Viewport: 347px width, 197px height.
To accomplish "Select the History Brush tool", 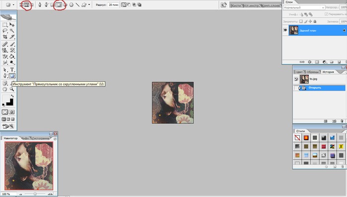I will [12, 50].
